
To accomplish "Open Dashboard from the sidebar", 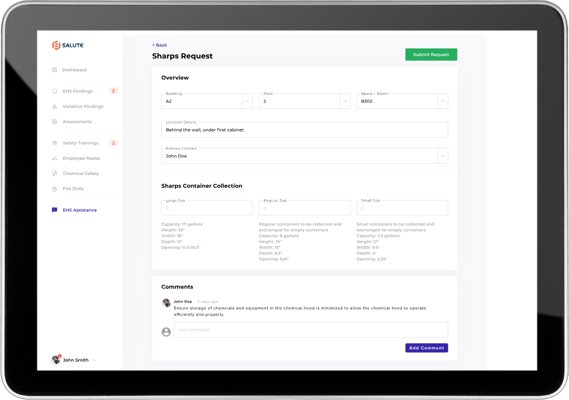I will pos(74,70).
